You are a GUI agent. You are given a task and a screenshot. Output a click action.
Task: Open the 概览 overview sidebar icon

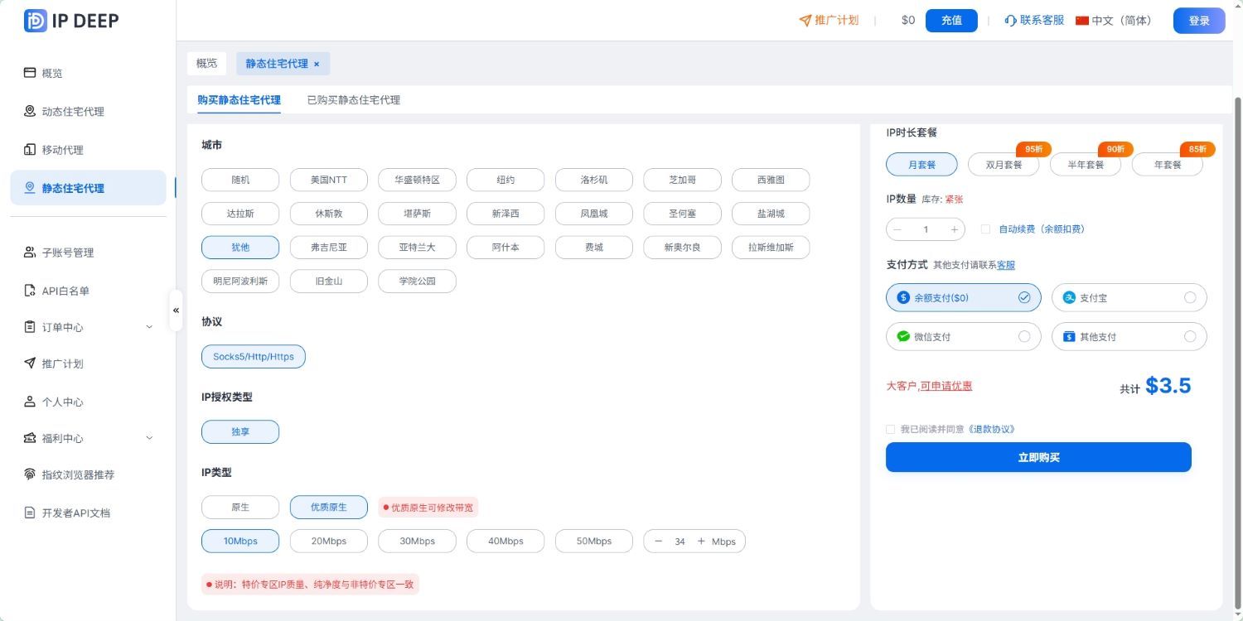(30, 73)
